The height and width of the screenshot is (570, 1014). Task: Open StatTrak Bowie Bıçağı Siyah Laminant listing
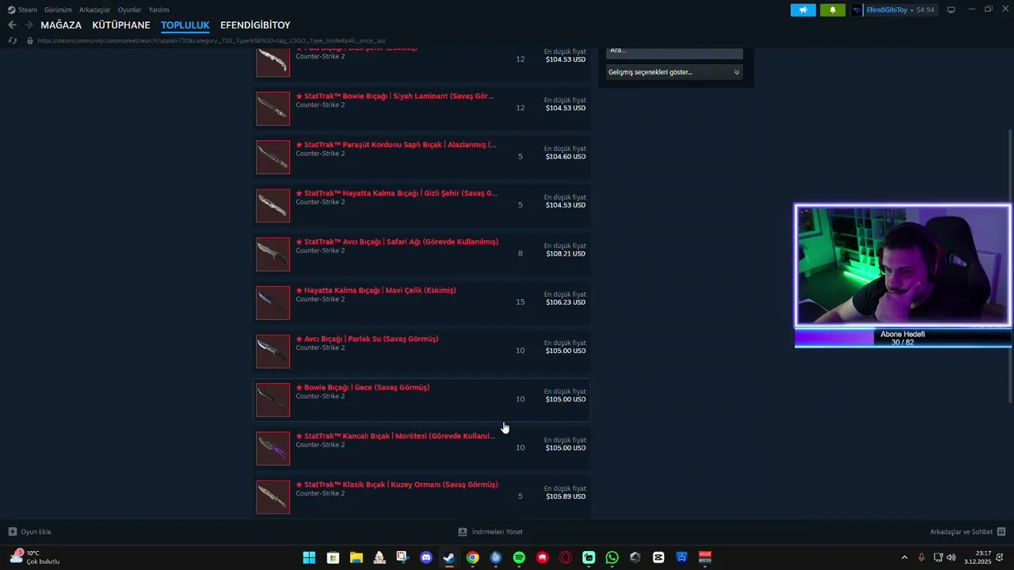[422, 108]
